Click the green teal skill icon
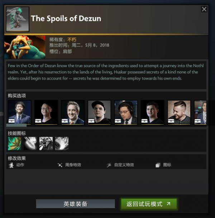The image size is (215, 218). pyautogui.click(x=14, y=143)
